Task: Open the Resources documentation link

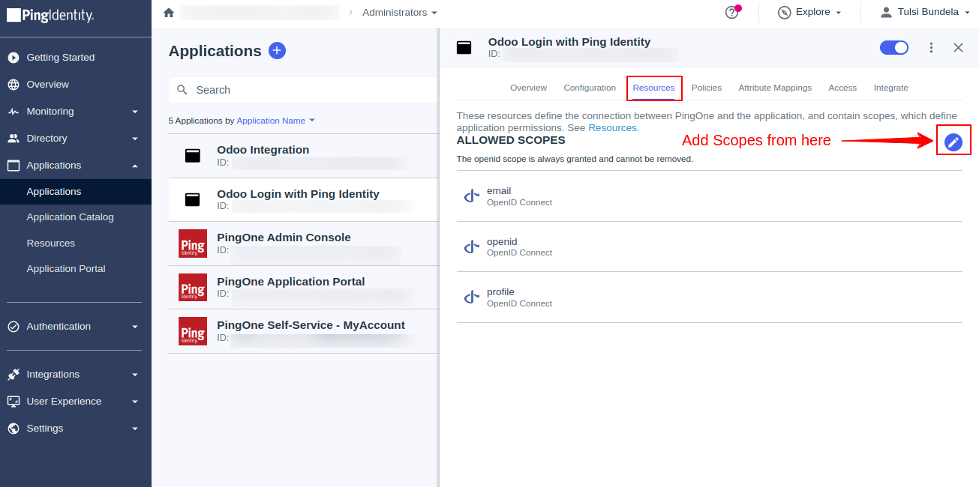Action: (612, 128)
